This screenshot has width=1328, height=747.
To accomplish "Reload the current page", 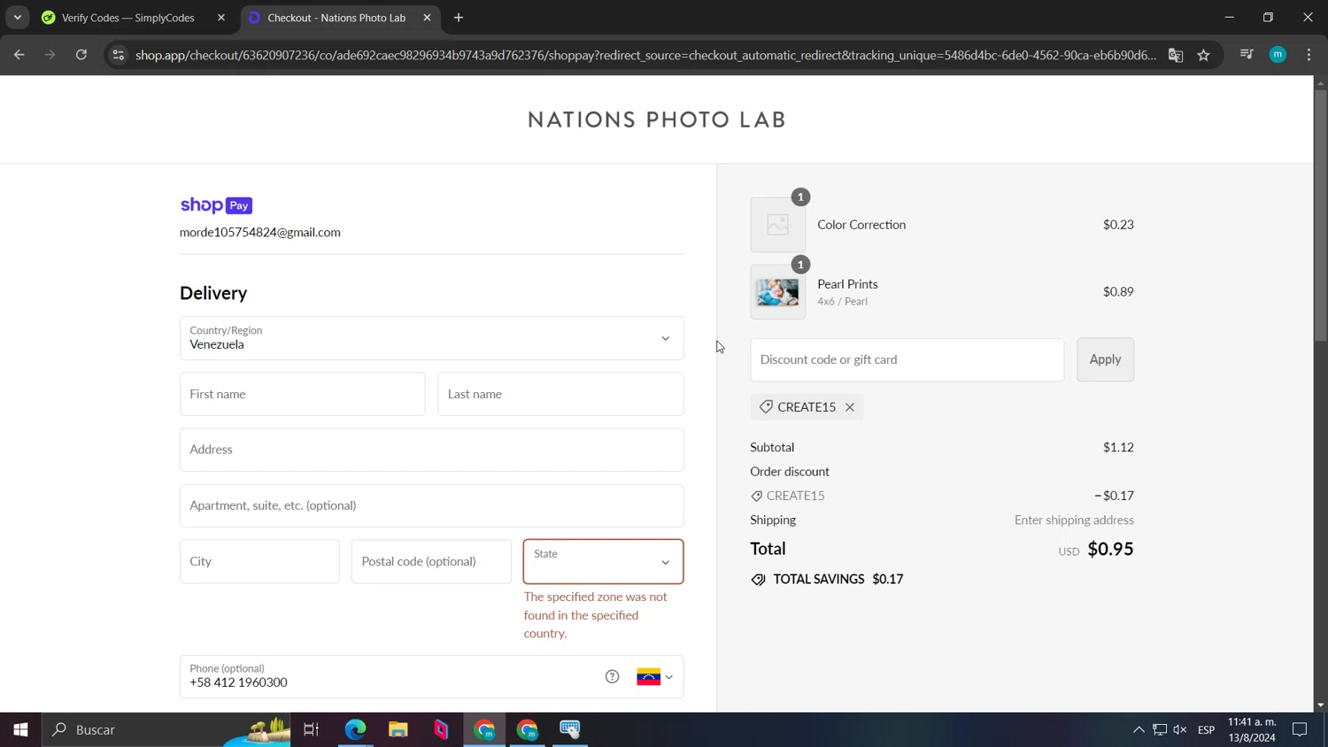I will pos(81,55).
